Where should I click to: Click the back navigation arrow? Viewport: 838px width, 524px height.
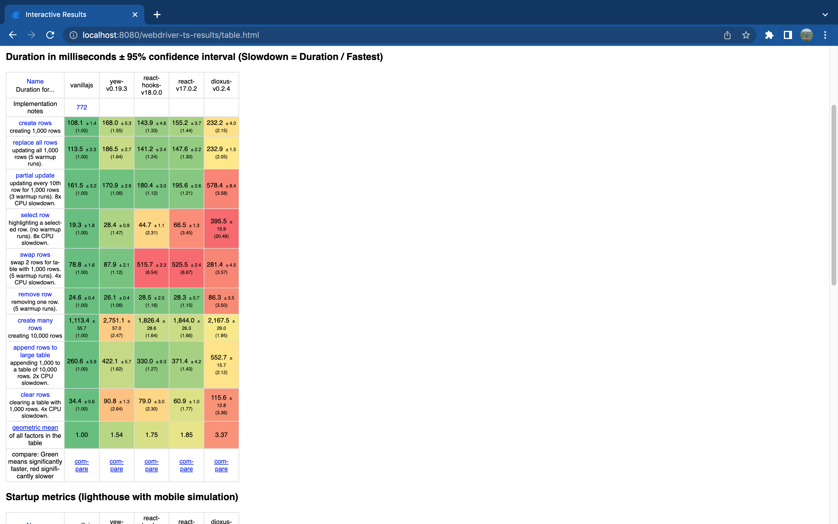click(x=13, y=35)
